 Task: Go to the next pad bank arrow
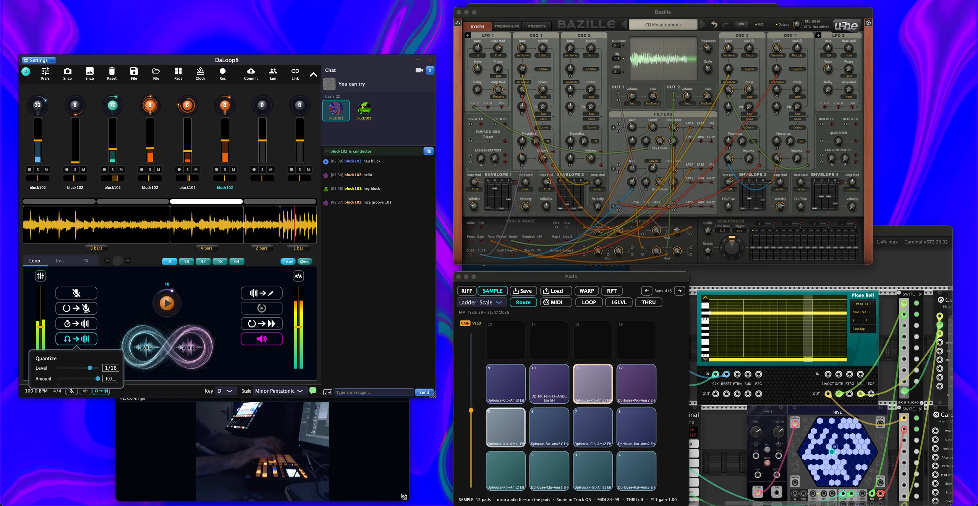(680, 291)
